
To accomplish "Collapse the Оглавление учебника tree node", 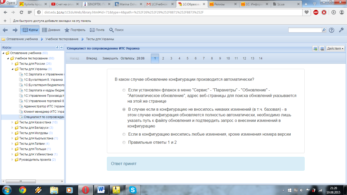I will point(4,53).
